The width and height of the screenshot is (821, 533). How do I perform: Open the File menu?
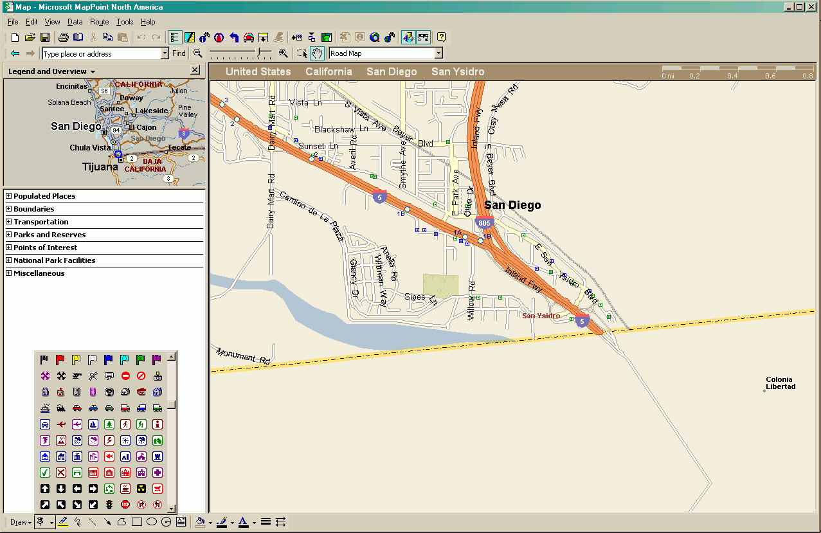coord(13,22)
